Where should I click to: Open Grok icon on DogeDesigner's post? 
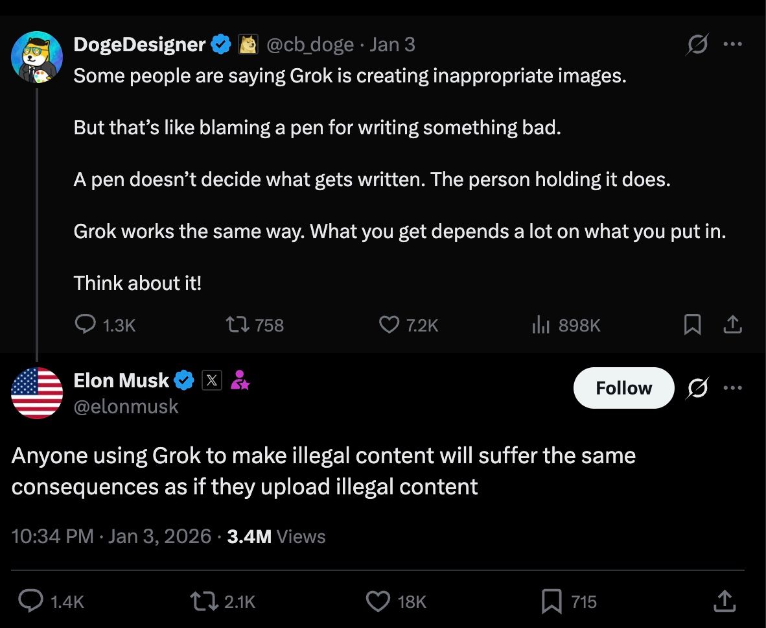(697, 45)
